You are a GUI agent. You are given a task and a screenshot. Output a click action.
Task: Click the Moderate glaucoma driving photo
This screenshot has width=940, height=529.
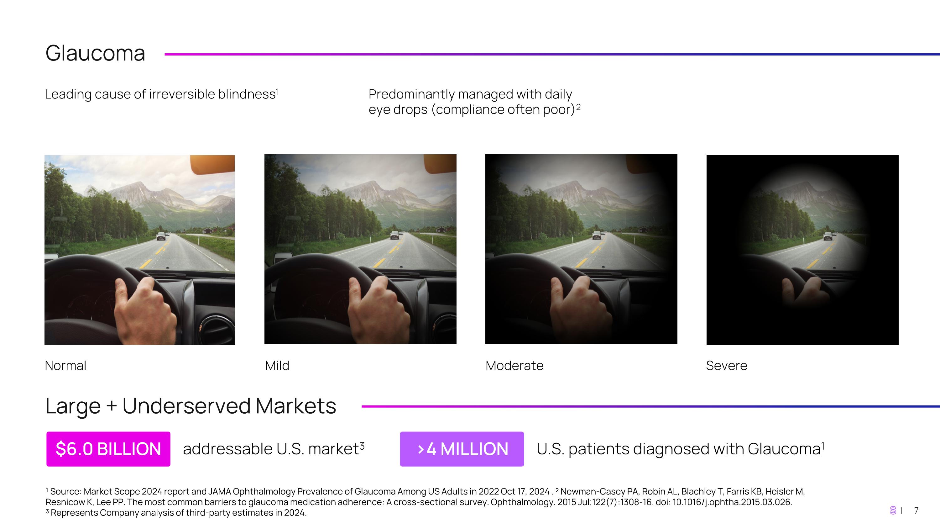coord(581,249)
